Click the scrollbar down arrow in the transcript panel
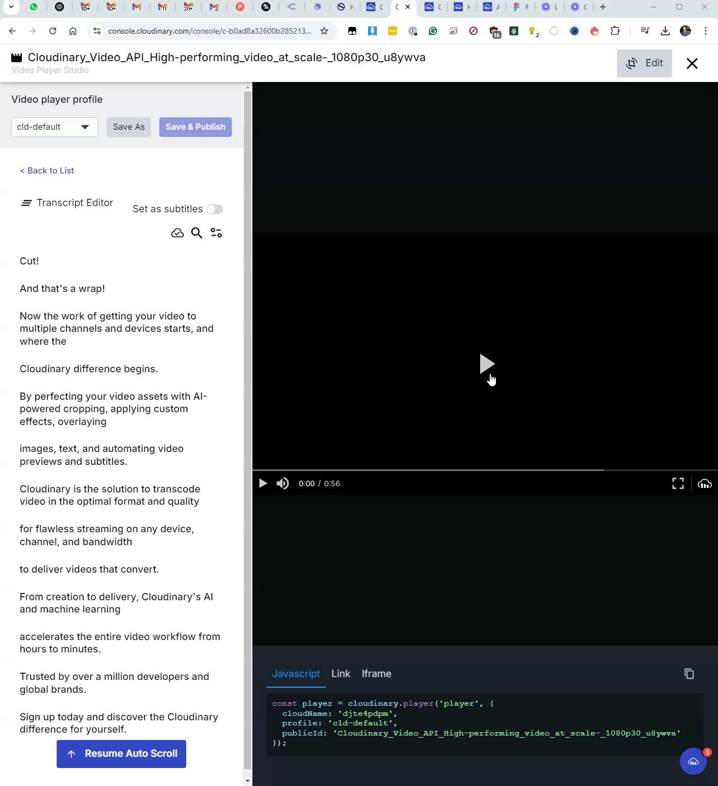Viewport: 718px width, 786px height. [x=248, y=781]
